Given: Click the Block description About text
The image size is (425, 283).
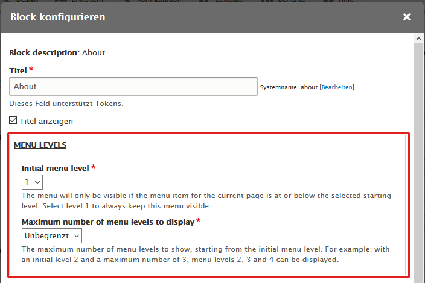Looking at the screenshot, I should pos(57,52).
